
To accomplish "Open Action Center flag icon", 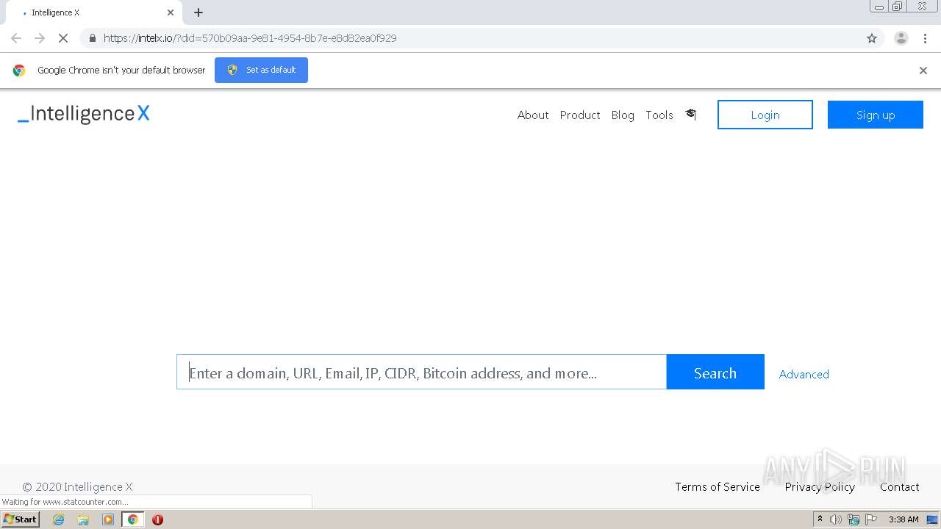I will coord(871,519).
